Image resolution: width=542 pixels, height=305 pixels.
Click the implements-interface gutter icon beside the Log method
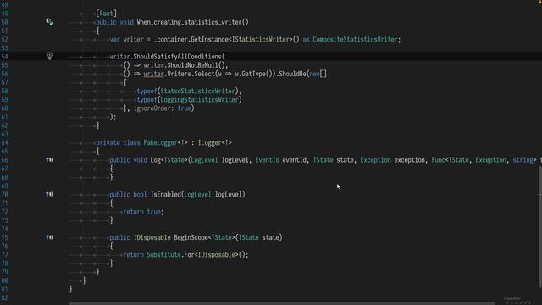[x=49, y=159]
